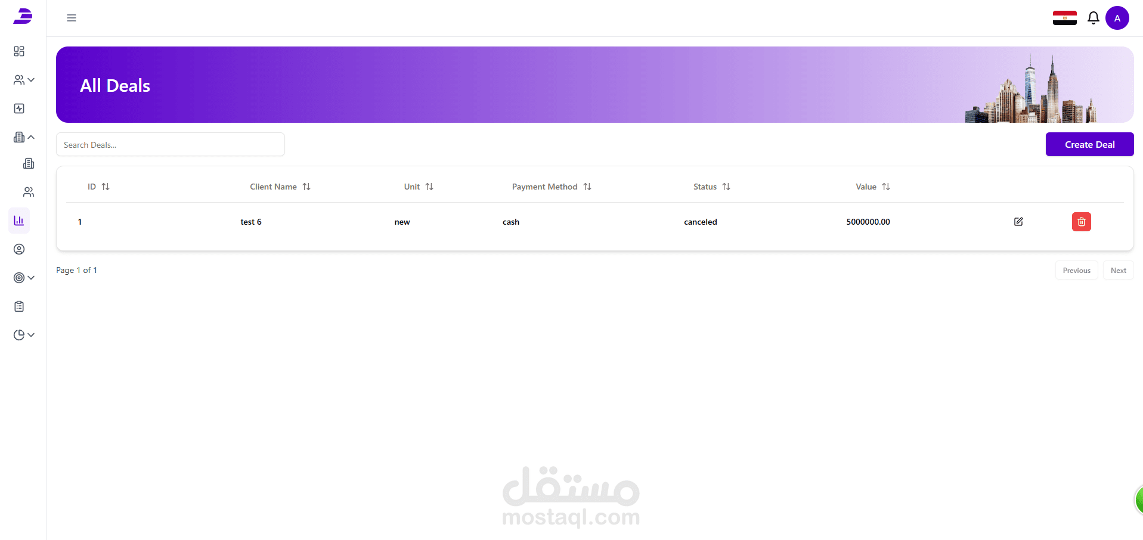
Task: Open the pie chart reports icon
Action: point(19,335)
